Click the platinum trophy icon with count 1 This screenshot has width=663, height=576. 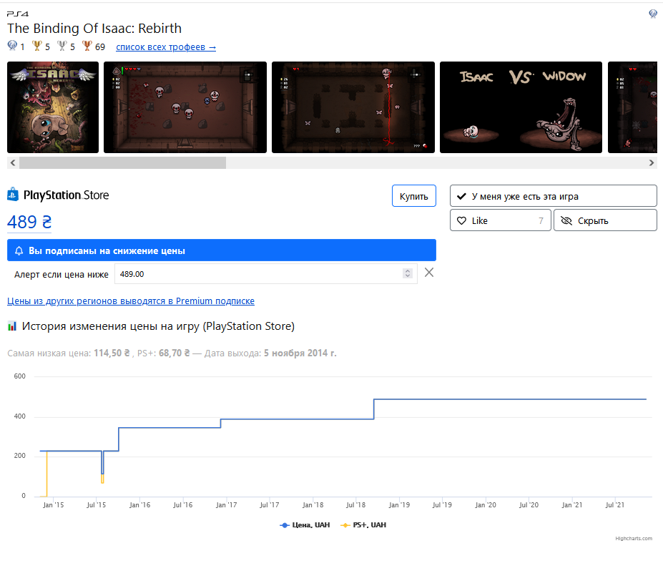pos(12,46)
